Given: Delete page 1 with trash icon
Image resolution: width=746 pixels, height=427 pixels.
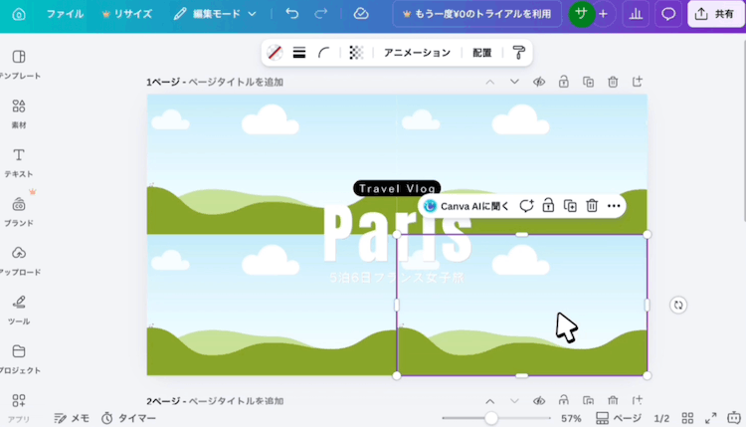Looking at the screenshot, I should coord(613,82).
